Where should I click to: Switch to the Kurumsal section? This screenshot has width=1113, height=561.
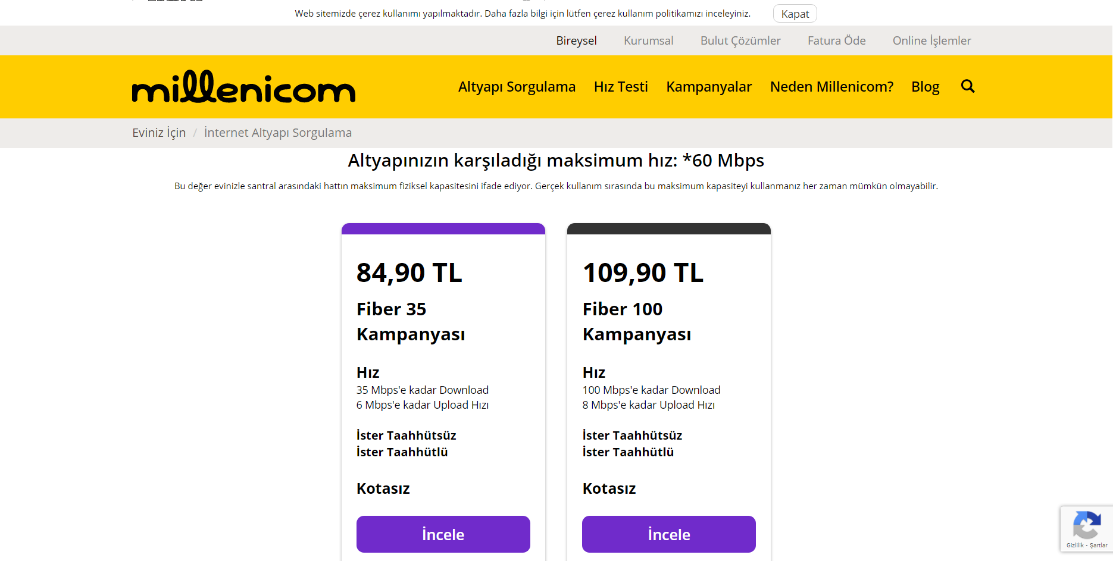point(648,40)
